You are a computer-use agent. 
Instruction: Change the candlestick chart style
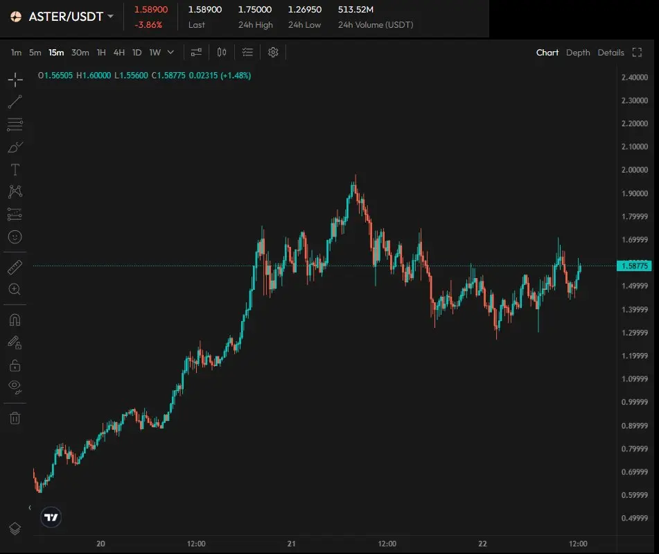(222, 52)
